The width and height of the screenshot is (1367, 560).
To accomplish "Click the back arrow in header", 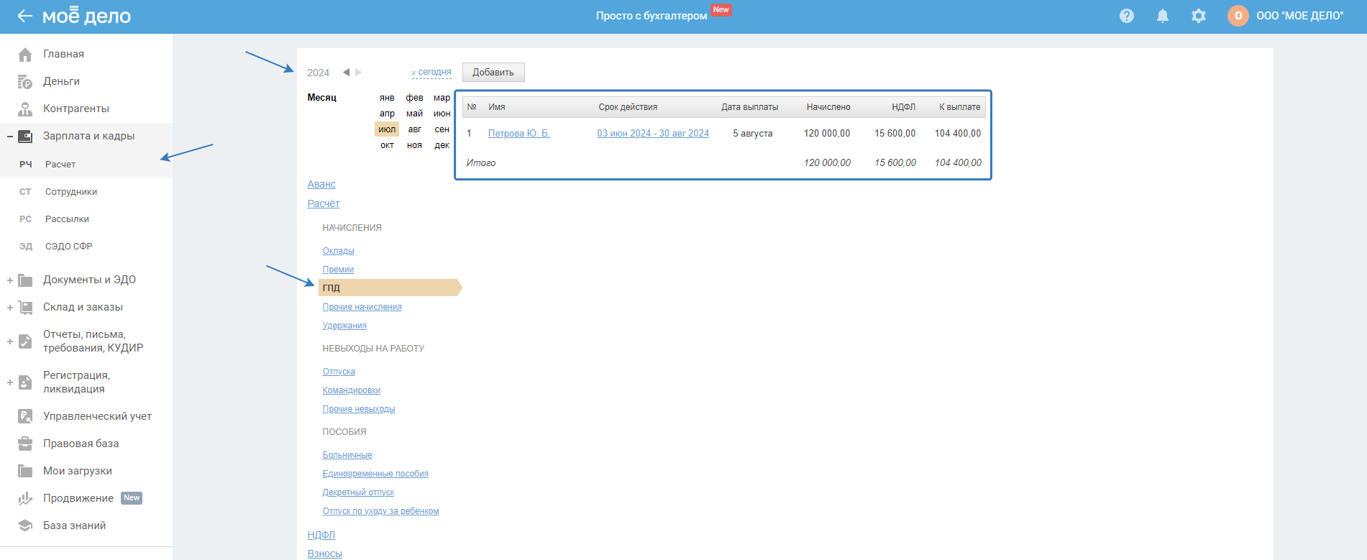I will click(24, 16).
